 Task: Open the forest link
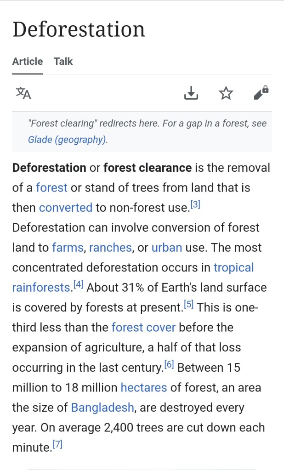pyautogui.click(x=51, y=187)
